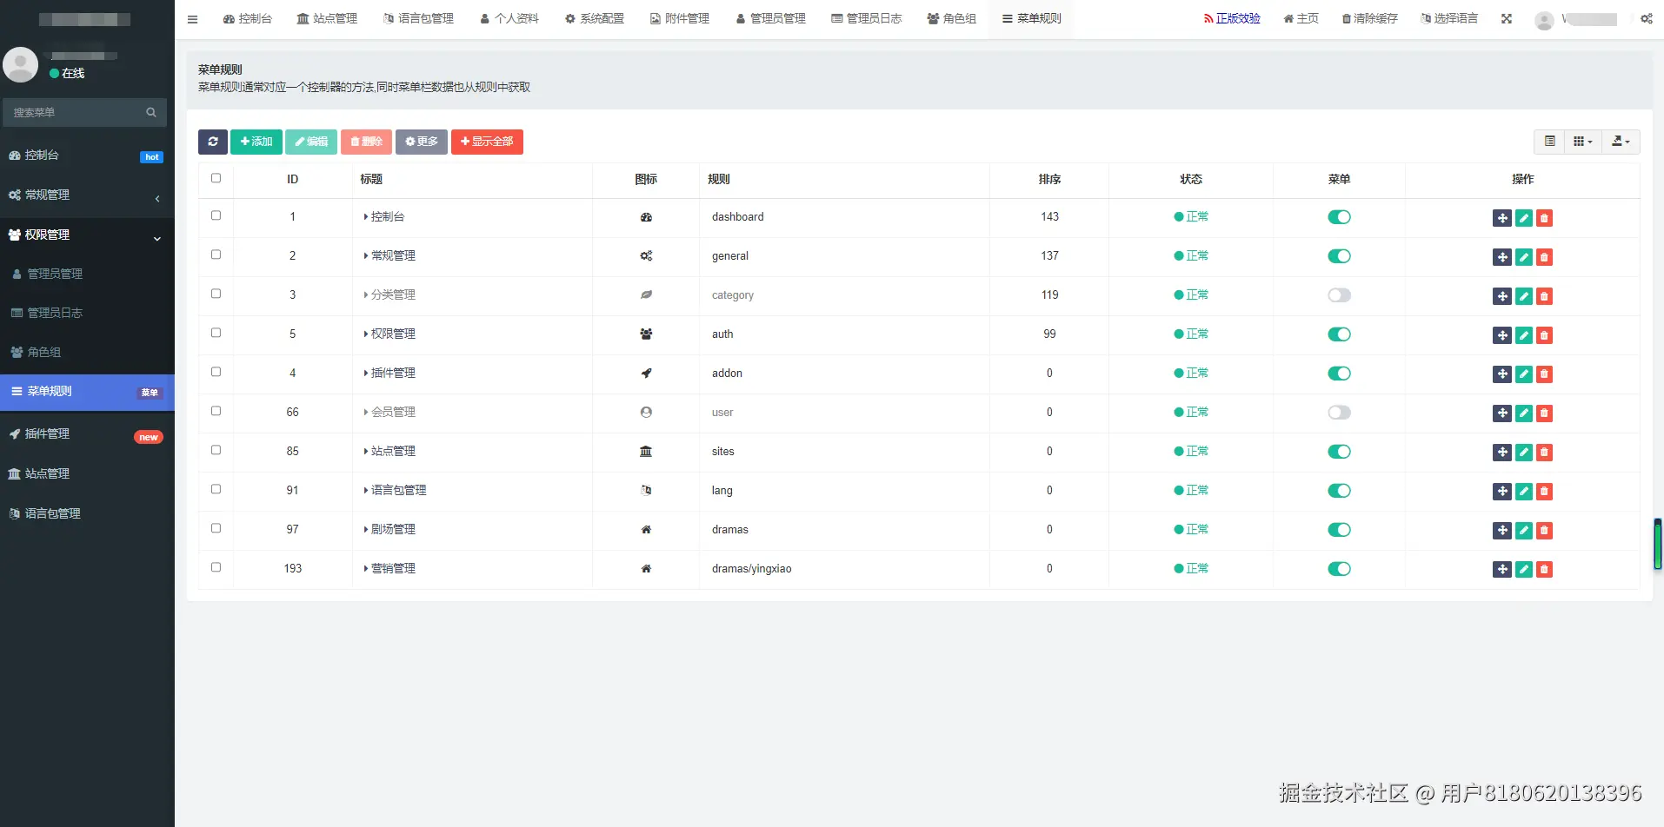Sort the table by the 排序 column header
Image resolution: width=1664 pixels, height=827 pixels.
[x=1049, y=179]
